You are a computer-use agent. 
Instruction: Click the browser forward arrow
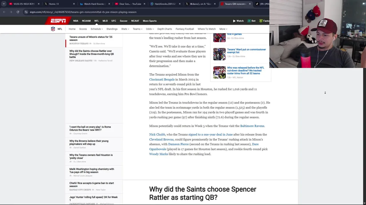point(11,12)
